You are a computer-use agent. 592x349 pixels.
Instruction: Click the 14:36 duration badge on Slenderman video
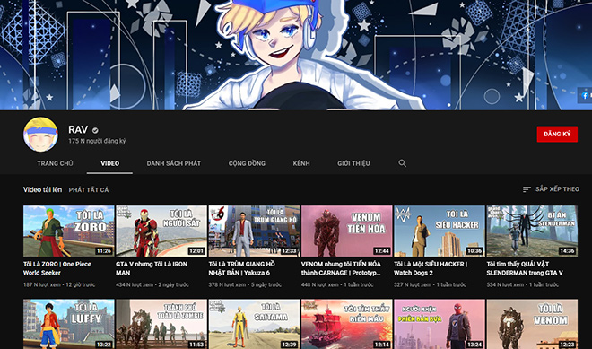[x=567, y=251]
